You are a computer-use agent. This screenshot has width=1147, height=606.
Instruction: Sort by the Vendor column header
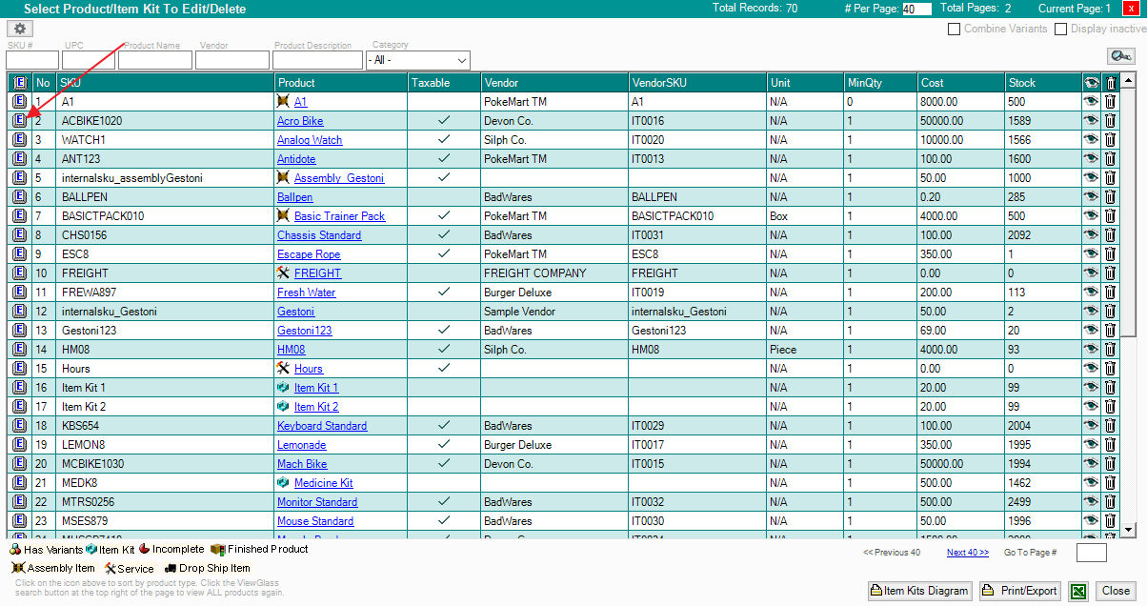click(501, 83)
